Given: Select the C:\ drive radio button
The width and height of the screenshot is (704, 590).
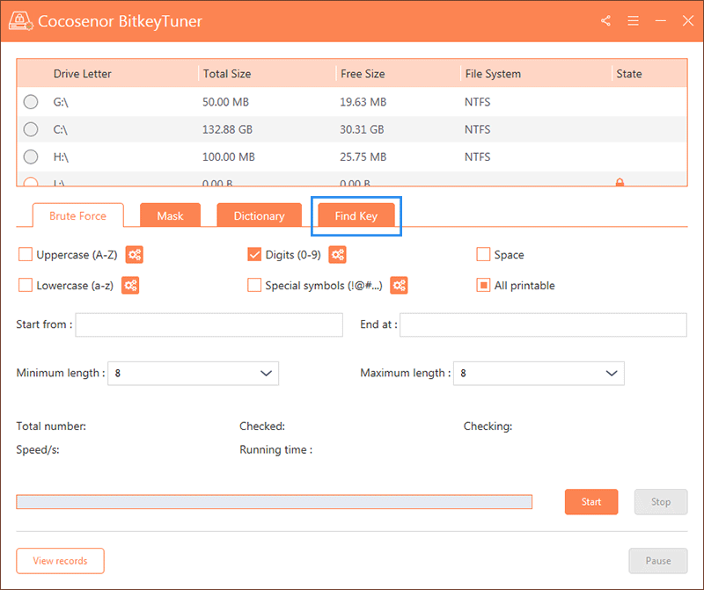Looking at the screenshot, I should 31,129.
